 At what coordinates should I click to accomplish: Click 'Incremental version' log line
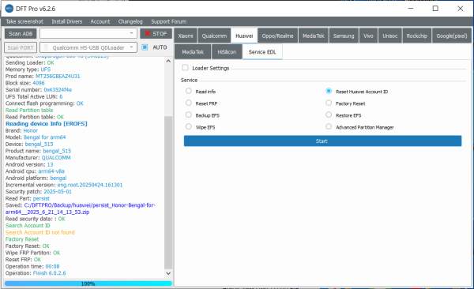(x=64, y=185)
